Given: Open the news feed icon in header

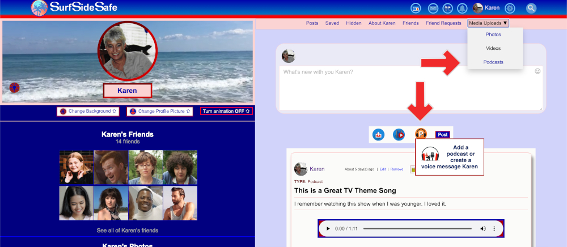Looking at the screenshot, I should click(416, 8).
